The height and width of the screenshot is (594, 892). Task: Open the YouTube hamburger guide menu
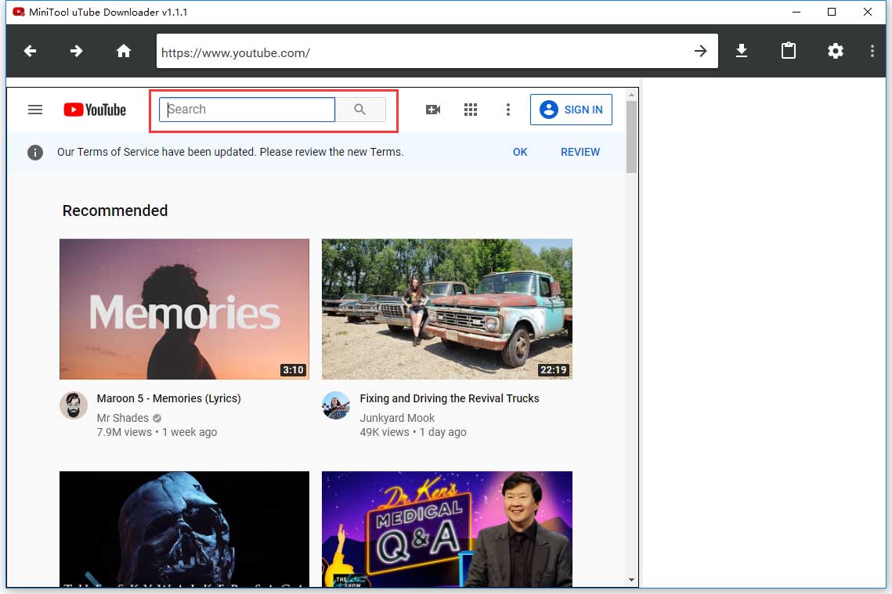point(35,109)
